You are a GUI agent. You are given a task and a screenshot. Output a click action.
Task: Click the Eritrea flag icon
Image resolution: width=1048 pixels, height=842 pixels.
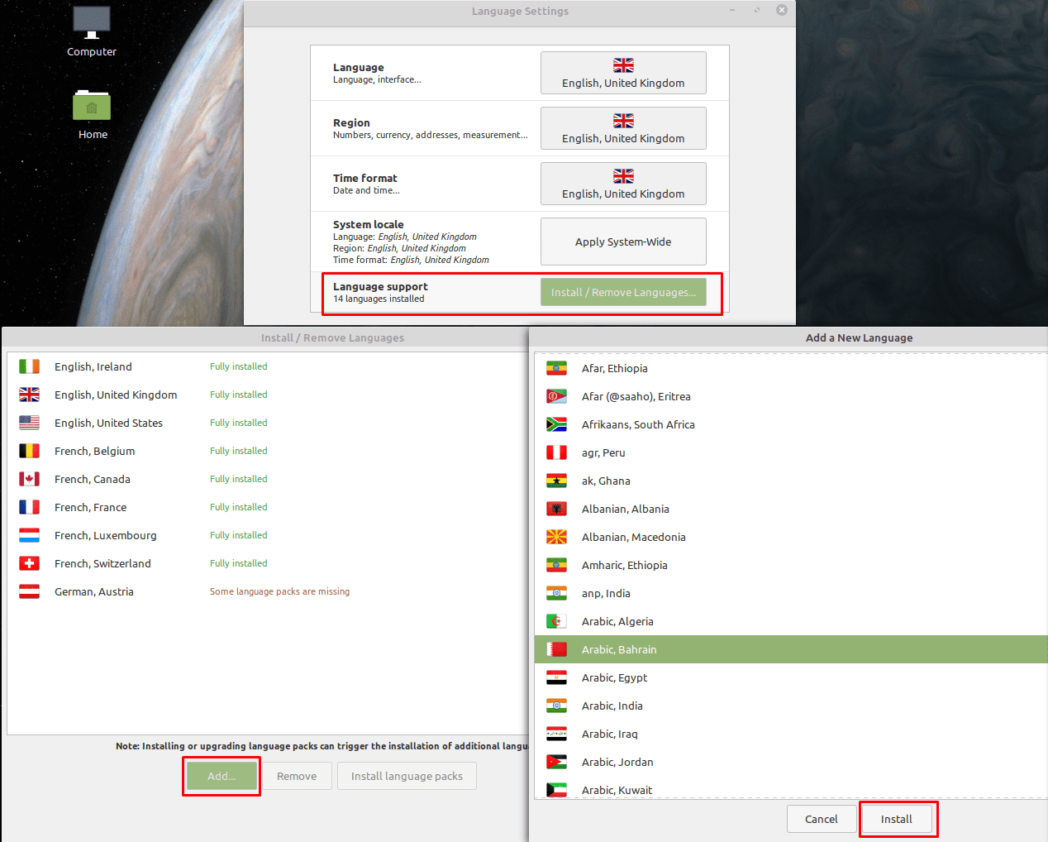(x=557, y=396)
